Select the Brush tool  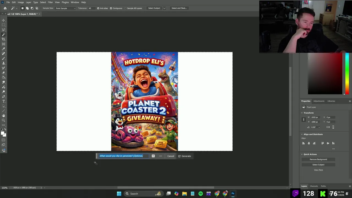(4, 58)
